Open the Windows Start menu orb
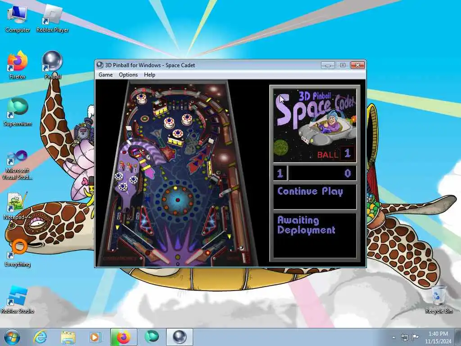This screenshot has width=461, height=346. tap(12, 337)
